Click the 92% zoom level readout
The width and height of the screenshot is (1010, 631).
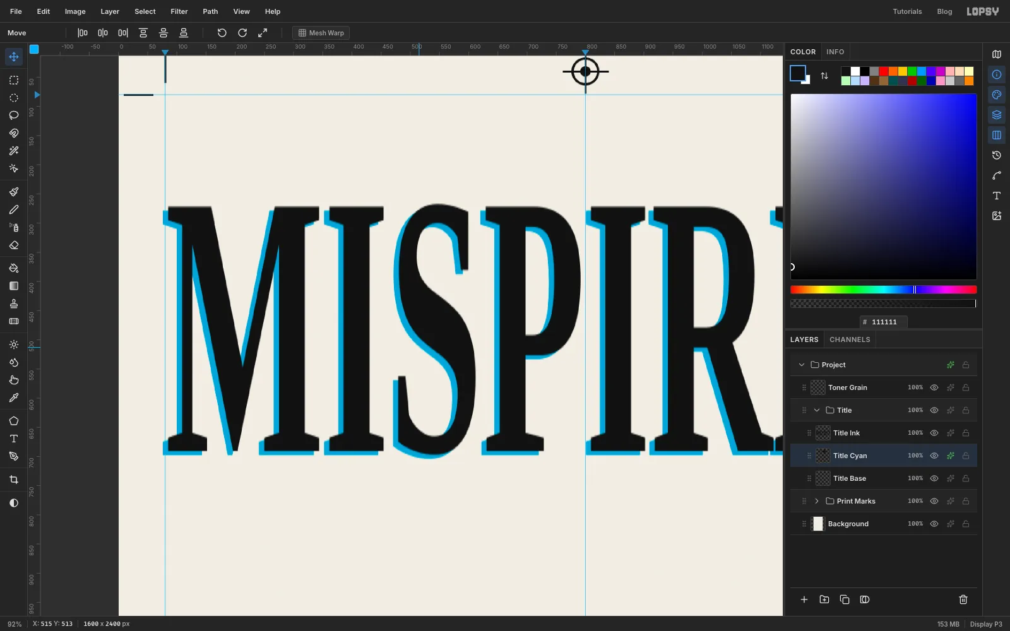click(15, 624)
